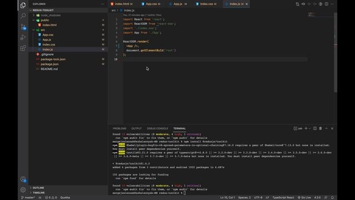Open the Manage gear icon
The height and width of the screenshot is (200, 355).
click(x=23, y=189)
